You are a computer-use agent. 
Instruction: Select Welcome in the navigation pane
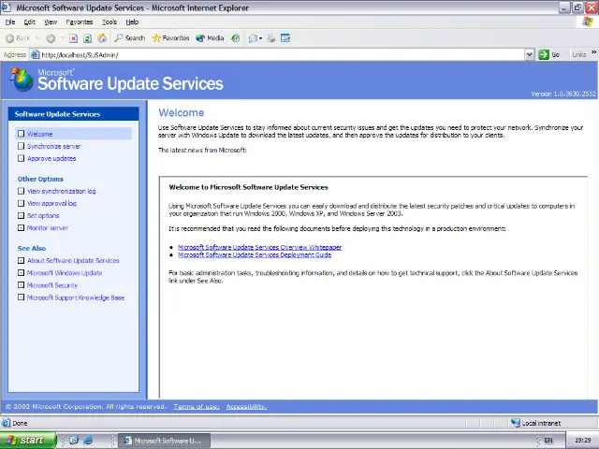[39, 134]
